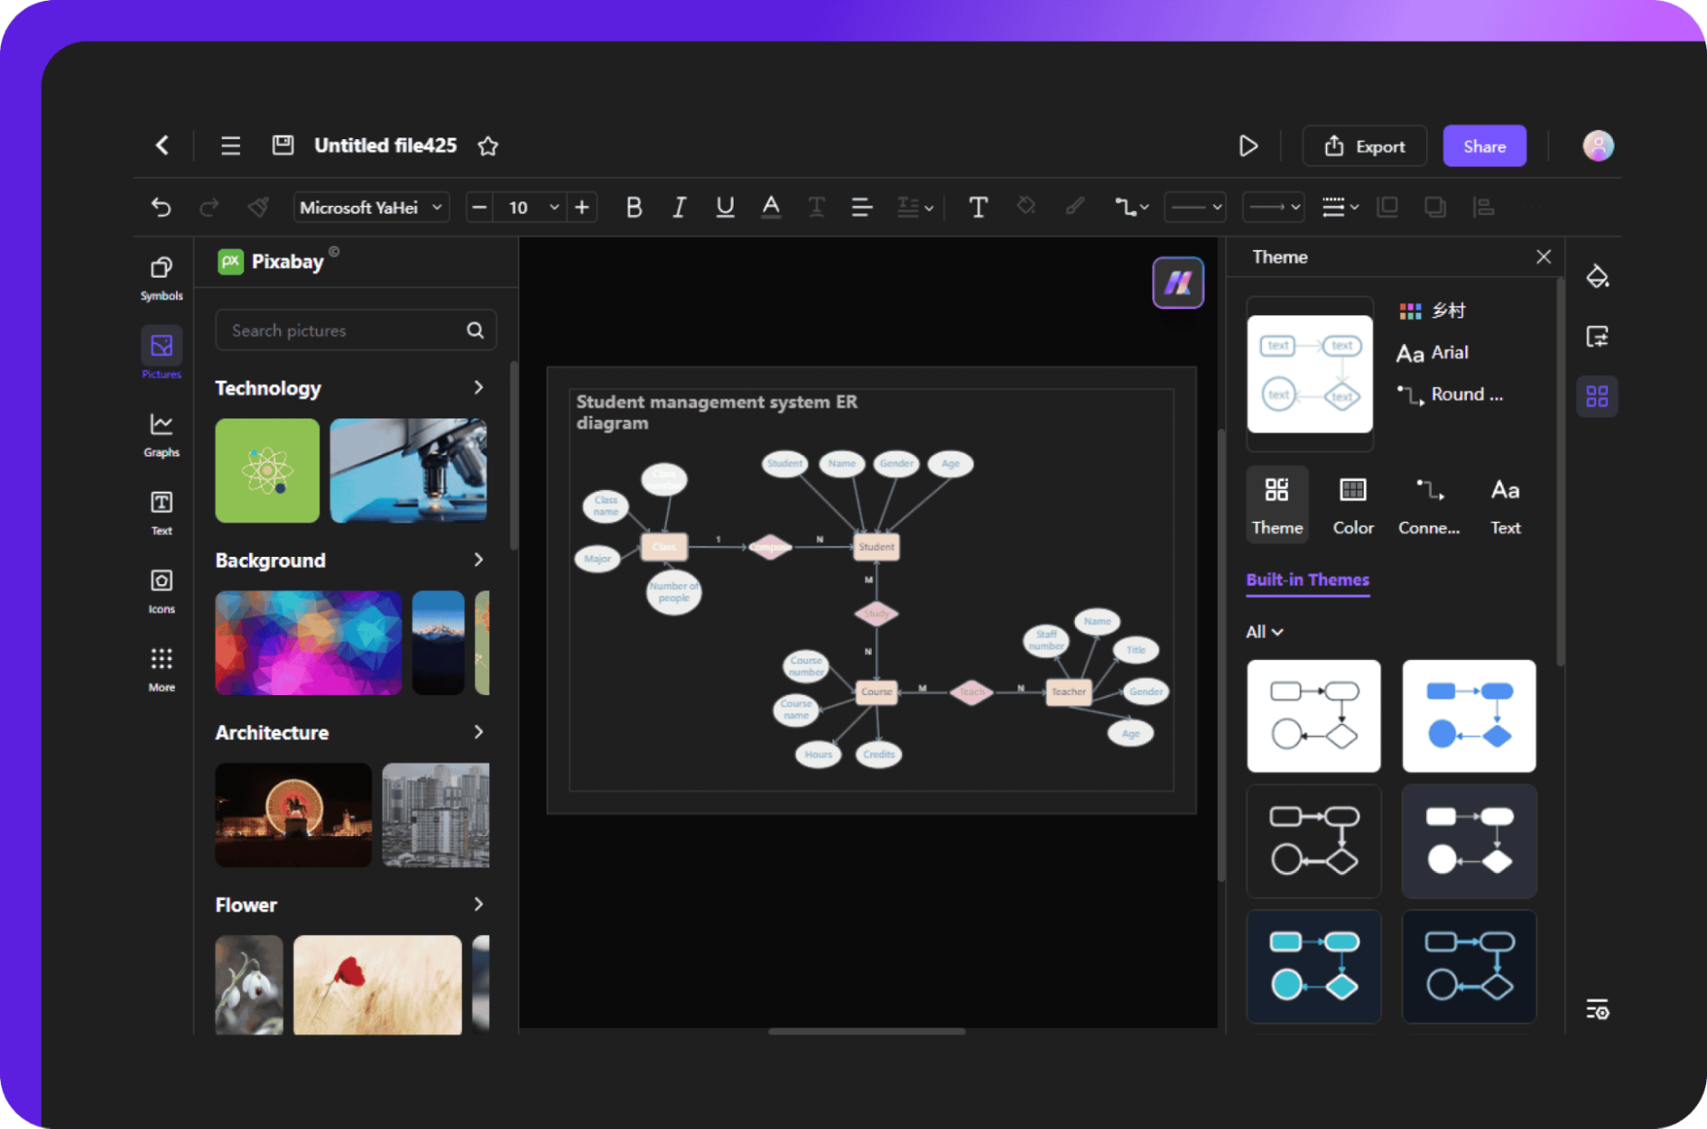The height and width of the screenshot is (1129, 1707).
Task: Expand the Flower picture category
Action: pos(479,904)
